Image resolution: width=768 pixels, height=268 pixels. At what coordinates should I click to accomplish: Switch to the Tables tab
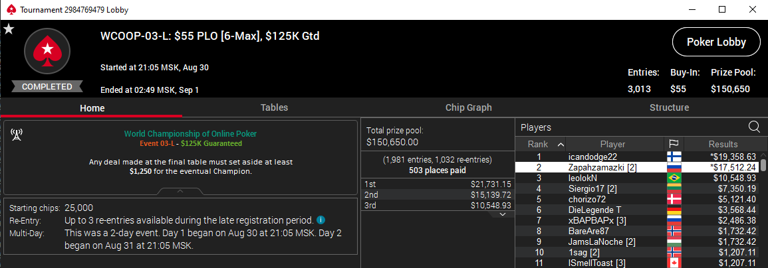tap(274, 107)
